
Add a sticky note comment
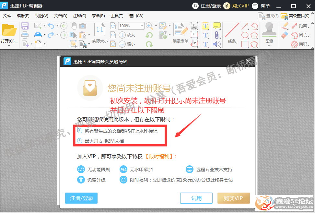pyautogui.click(x=216, y=26)
